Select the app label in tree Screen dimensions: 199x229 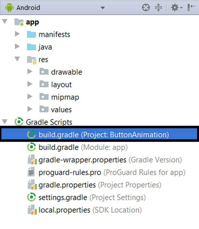pyautogui.click(x=32, y=22)
